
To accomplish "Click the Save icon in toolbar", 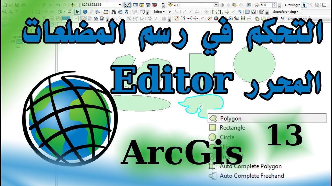I will (x=17, y=5).
